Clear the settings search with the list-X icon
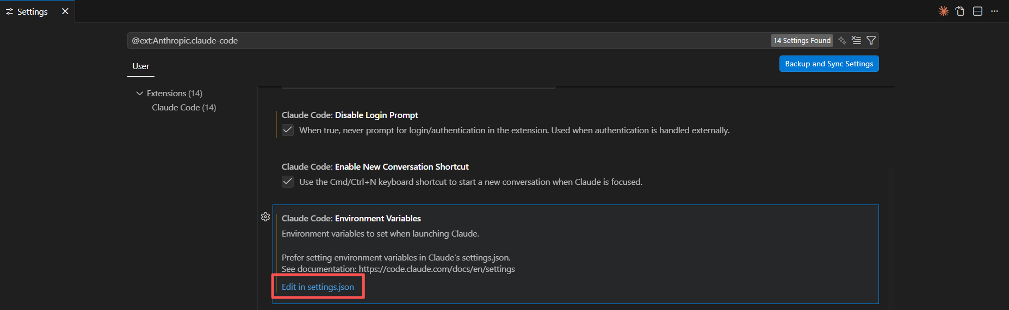Viewport: 1009px width, 310px height. 856,40
